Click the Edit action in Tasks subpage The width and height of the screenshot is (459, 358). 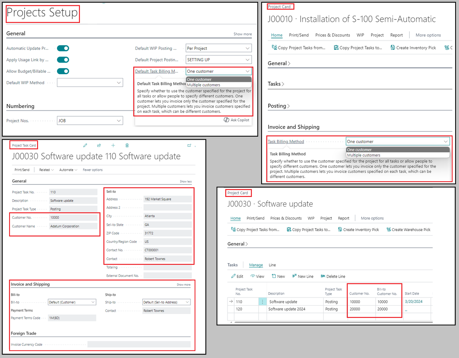pyautogui.click(x=237, y=276)
